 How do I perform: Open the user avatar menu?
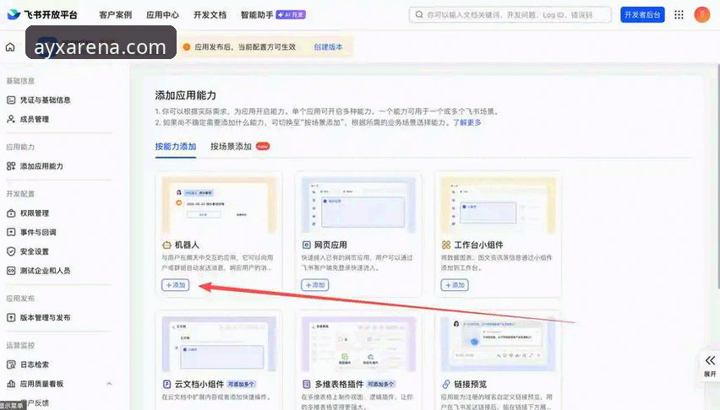coord(701,14)
